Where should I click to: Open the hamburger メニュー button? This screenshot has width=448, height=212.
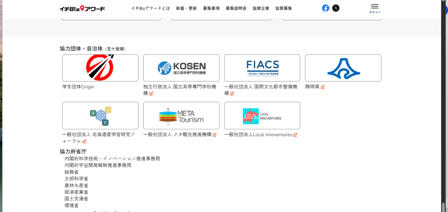[374, 9]
